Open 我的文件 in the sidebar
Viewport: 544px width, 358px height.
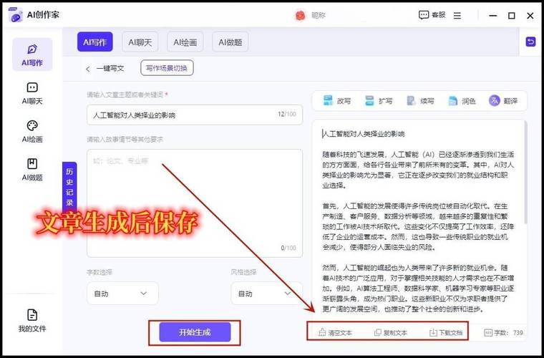click(32, 321)
